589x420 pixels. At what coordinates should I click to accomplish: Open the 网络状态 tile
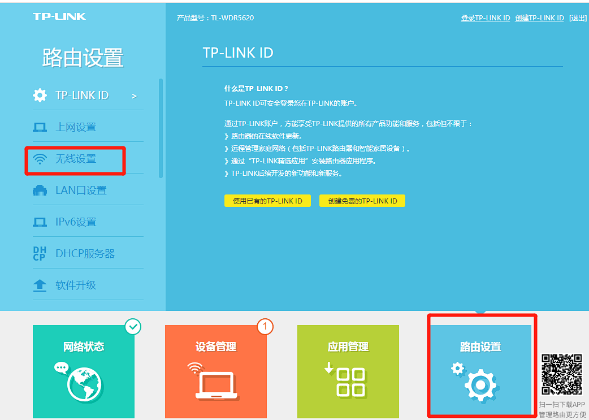tap(84, 371)
